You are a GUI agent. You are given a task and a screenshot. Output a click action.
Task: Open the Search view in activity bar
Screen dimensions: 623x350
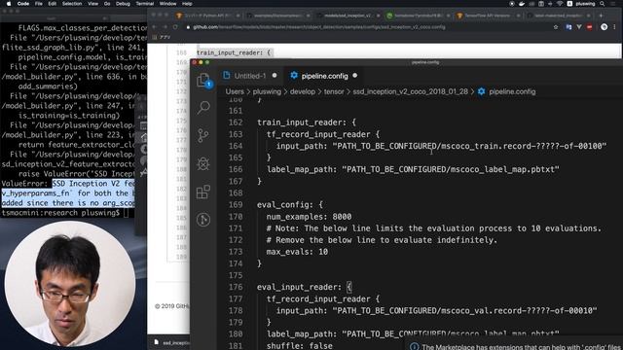pos(203,107)
